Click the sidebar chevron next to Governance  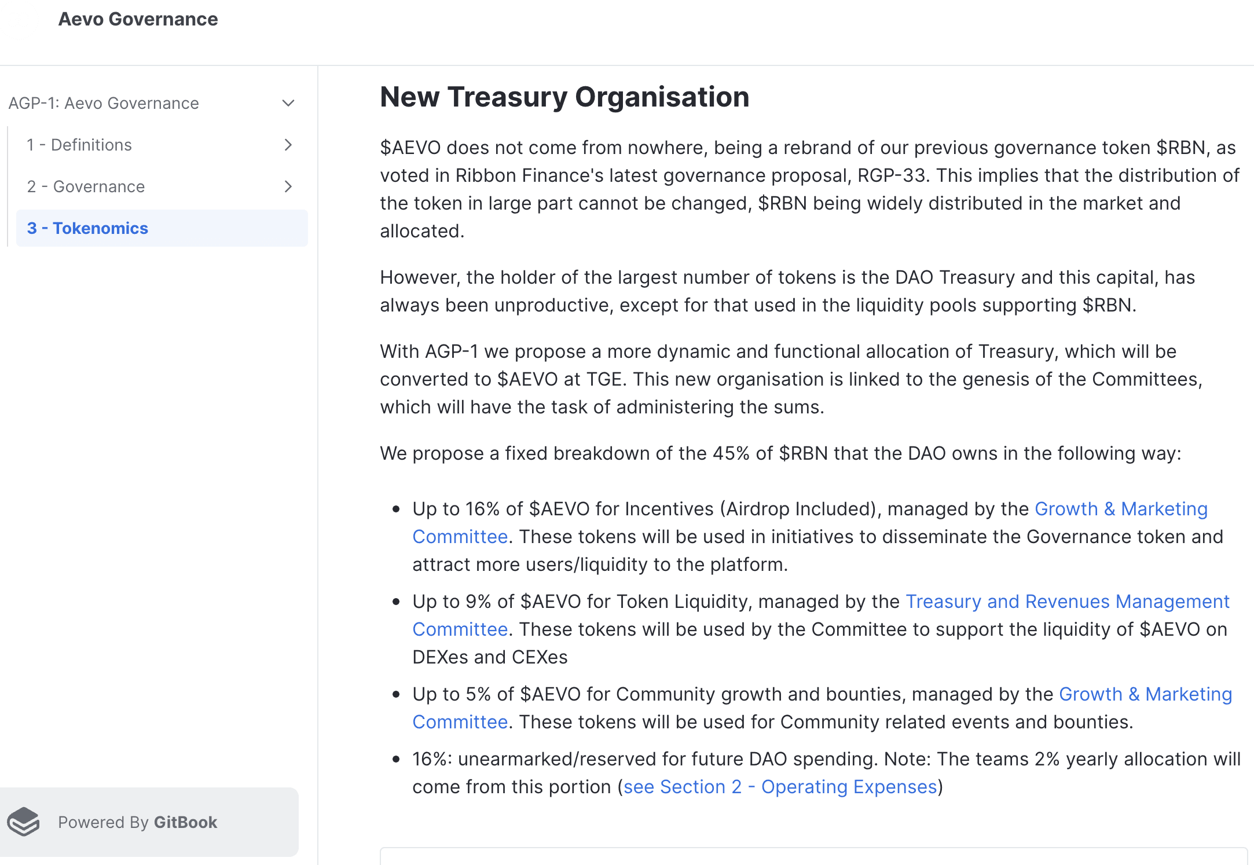pos(289,186)
